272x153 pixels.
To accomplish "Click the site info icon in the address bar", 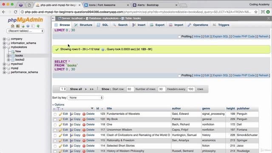I will click(22, 12).
